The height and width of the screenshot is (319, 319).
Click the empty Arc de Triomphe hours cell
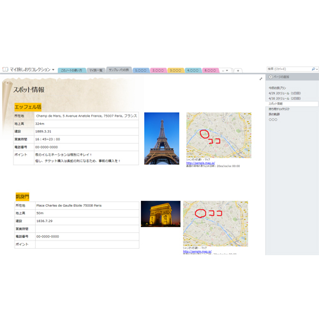[87, 229]
